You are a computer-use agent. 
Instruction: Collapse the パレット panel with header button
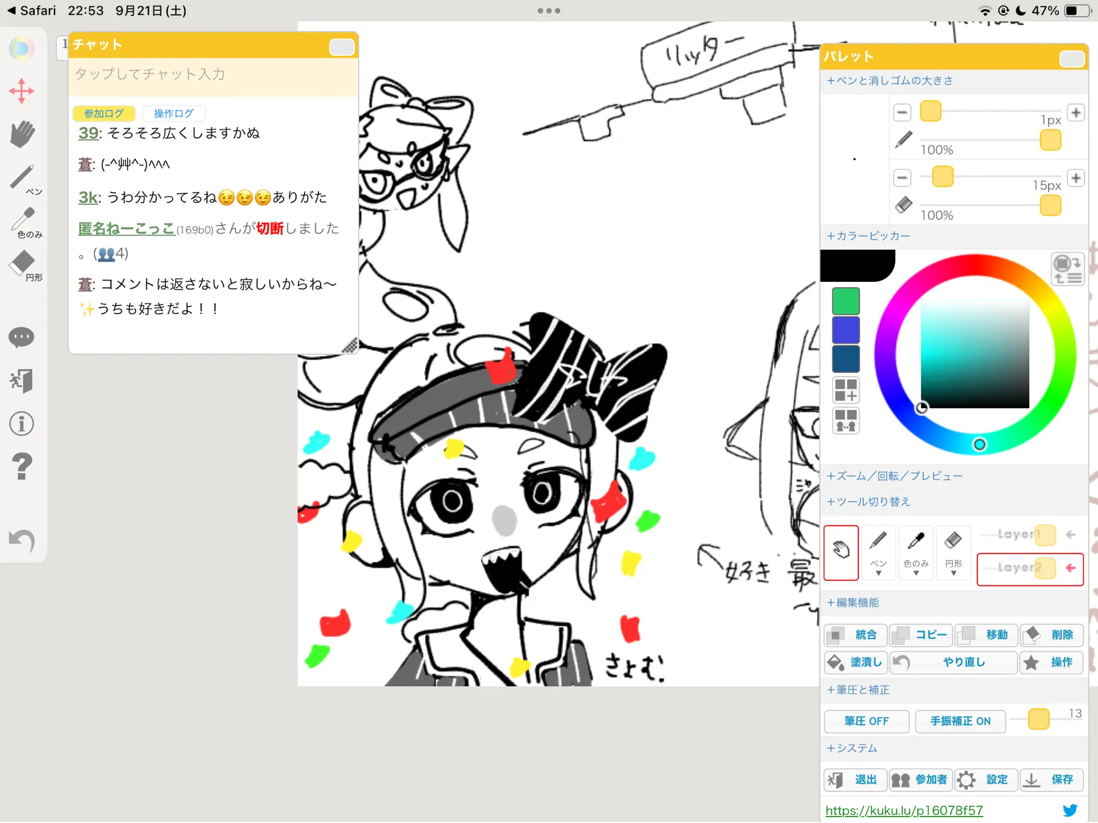1072,59
